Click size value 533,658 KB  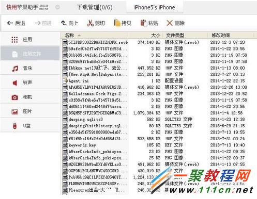pyautogui.click(x=149, y=139)
